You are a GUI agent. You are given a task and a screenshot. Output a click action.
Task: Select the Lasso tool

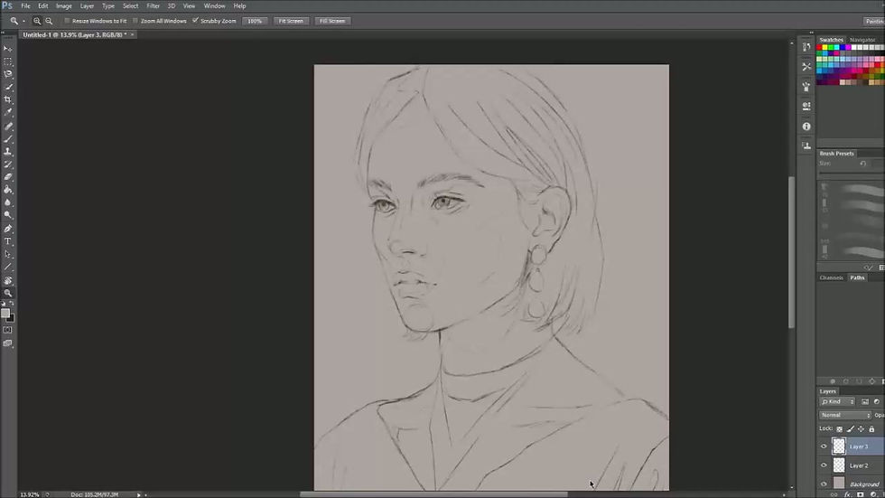coord(8,74)
